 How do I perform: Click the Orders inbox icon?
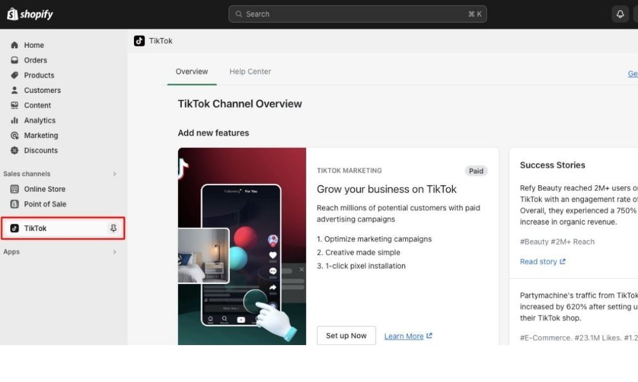coord(15,60)
